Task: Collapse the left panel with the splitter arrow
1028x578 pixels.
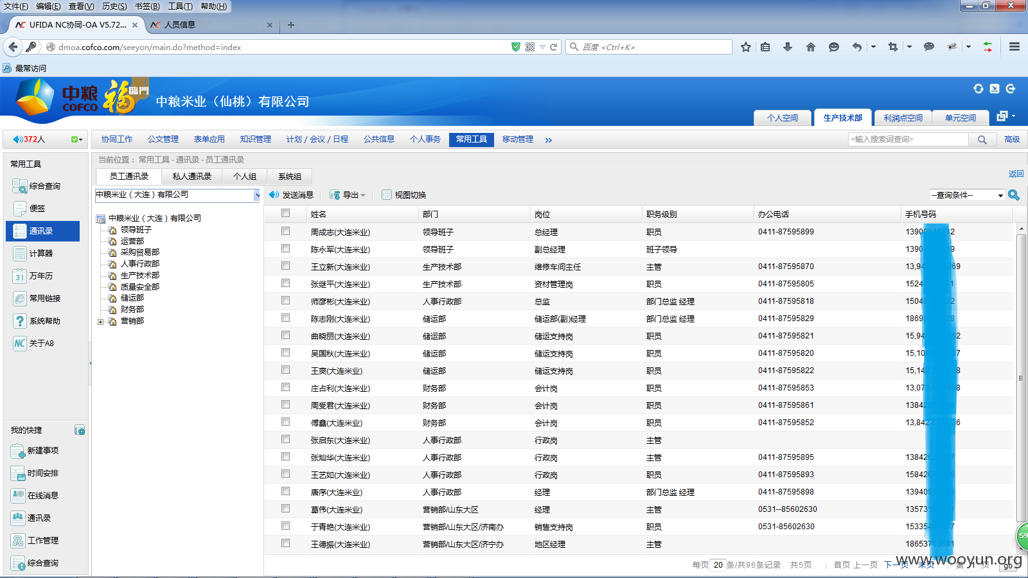Action: [x=90, y=363]
